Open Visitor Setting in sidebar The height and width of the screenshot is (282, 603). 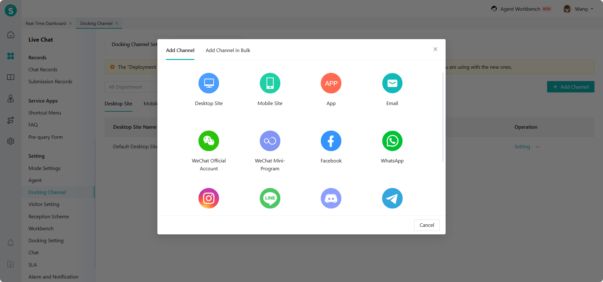coord(44,204)
